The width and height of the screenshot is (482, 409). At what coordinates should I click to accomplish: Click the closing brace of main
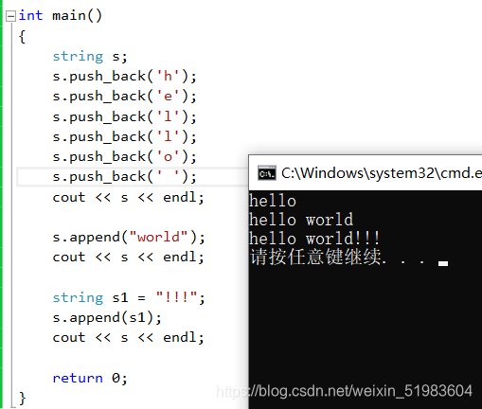pyautogui.click(x=22, y=399)
